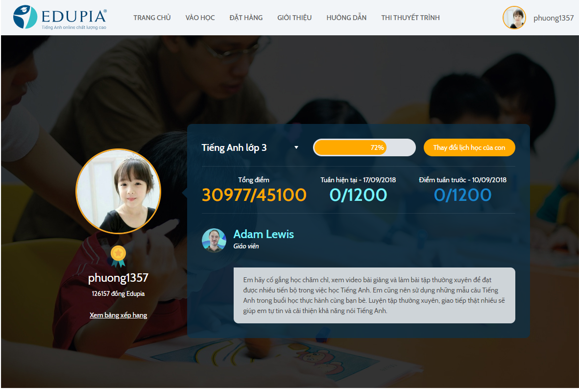Image resolution: width=579 pixels, height=389 pixels.
Task: Open the THI THUYẾT TRÌNH menu item
Action: [410, 18]
